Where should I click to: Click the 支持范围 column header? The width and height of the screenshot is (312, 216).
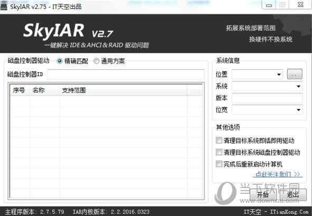123,90
